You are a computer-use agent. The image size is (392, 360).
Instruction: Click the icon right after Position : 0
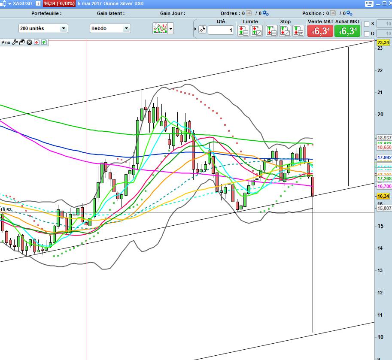pyautogui.click(x=333, y=13)
